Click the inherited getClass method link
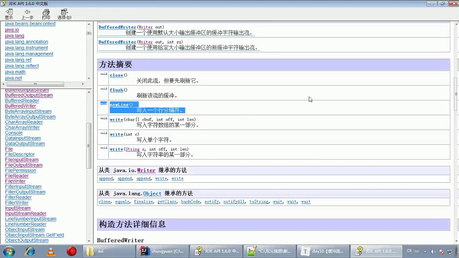Viewport: 459px width, 258px height. pos(167,202)
